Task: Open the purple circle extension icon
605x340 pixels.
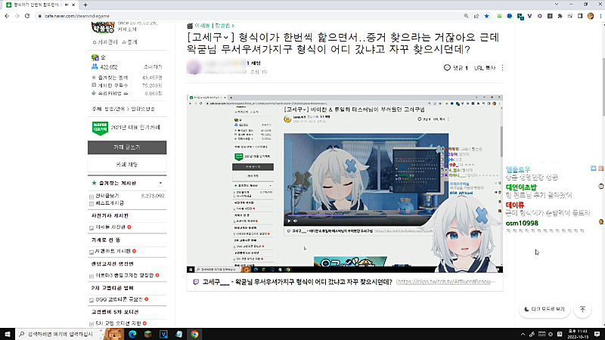Action: pyautogui.click(x=540, y=16)
